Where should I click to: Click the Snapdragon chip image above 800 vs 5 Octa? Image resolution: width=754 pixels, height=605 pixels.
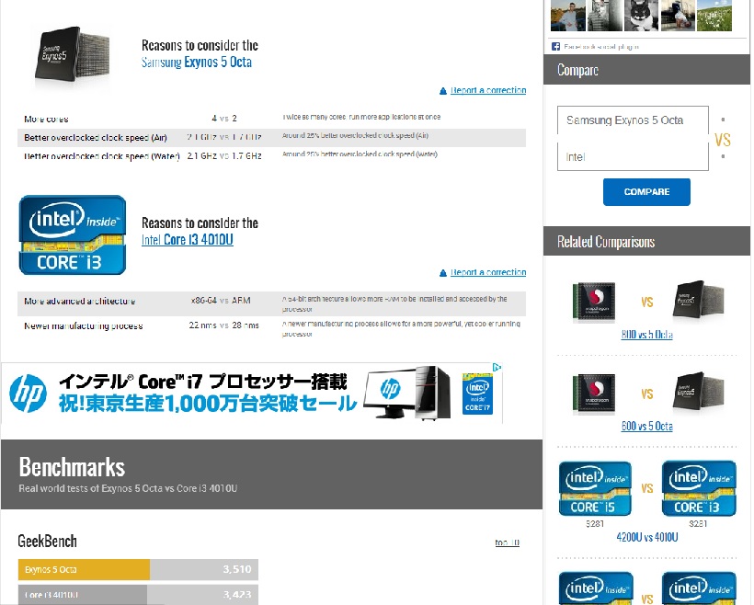click(x=594, y=302)
